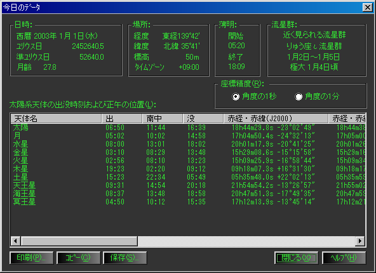Click the elevation value 50m
Image resolution: width=376 pixels, height=273 pixels.
point(192,57)
